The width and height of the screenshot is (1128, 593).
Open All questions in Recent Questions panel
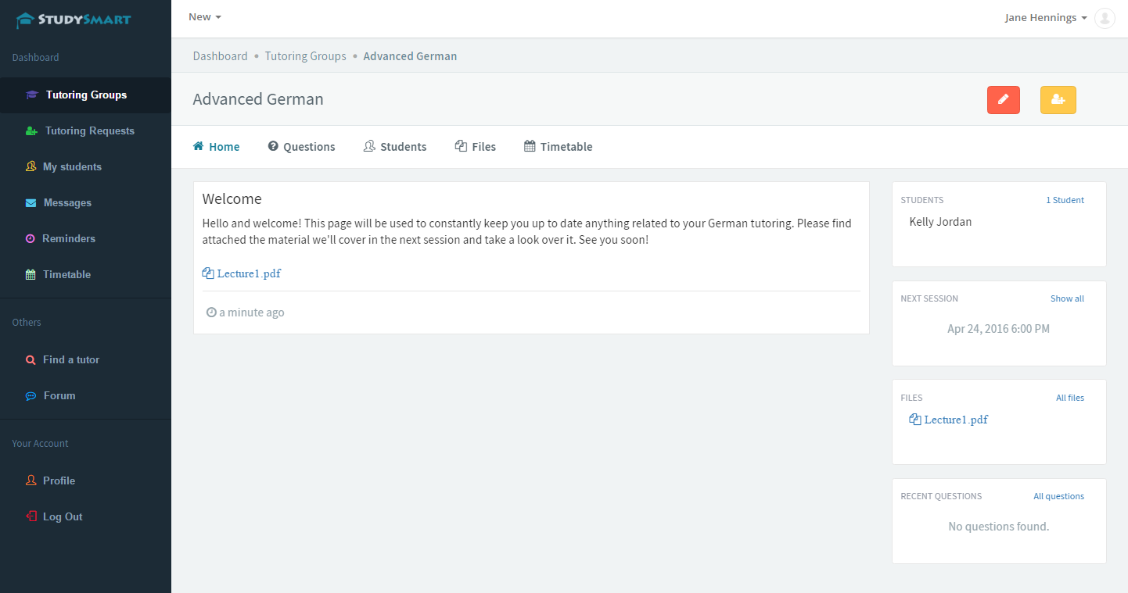(1058, 496)
